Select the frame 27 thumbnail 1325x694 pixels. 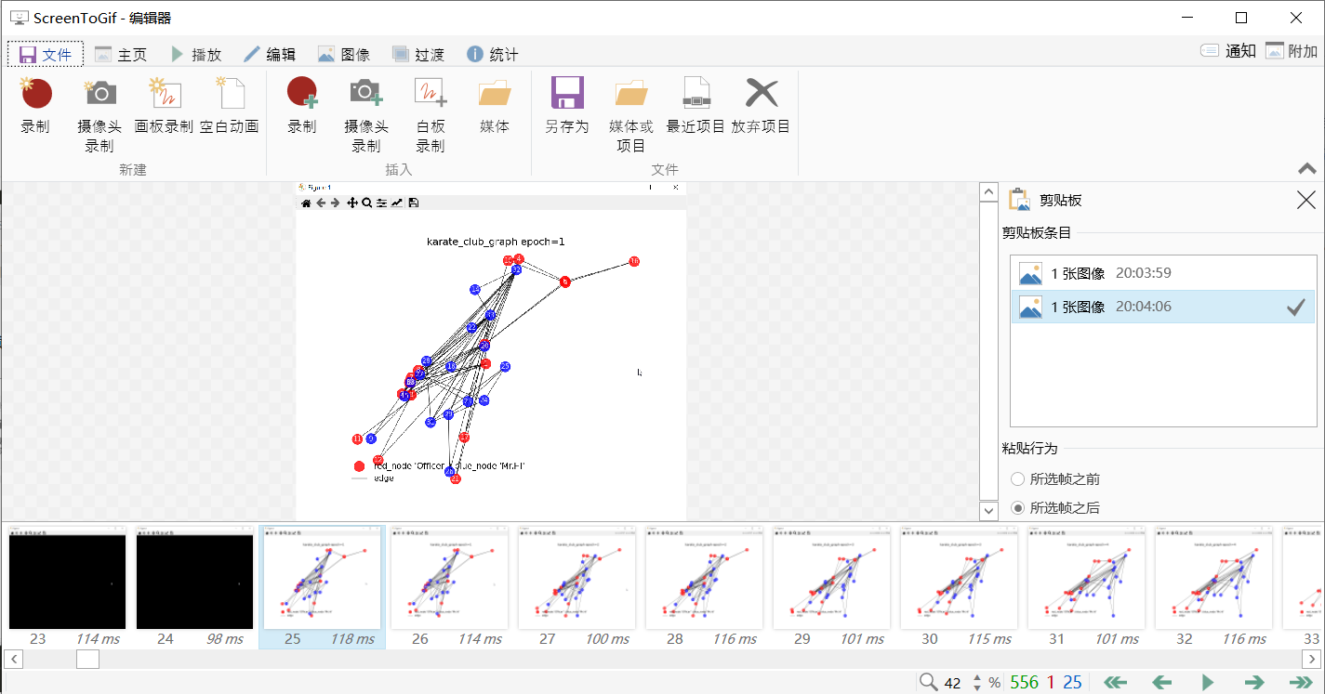(576, 578)
